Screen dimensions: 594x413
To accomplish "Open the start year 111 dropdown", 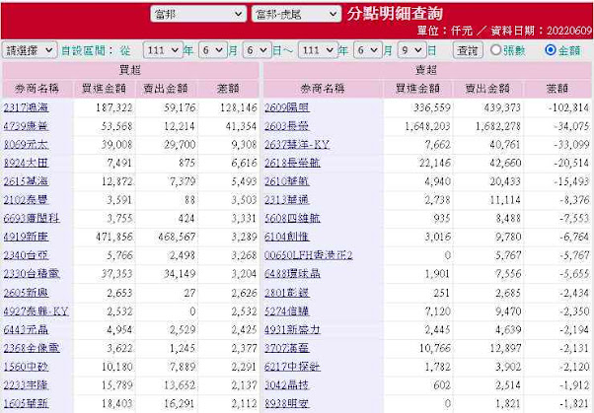I will [x=163, y=50].
